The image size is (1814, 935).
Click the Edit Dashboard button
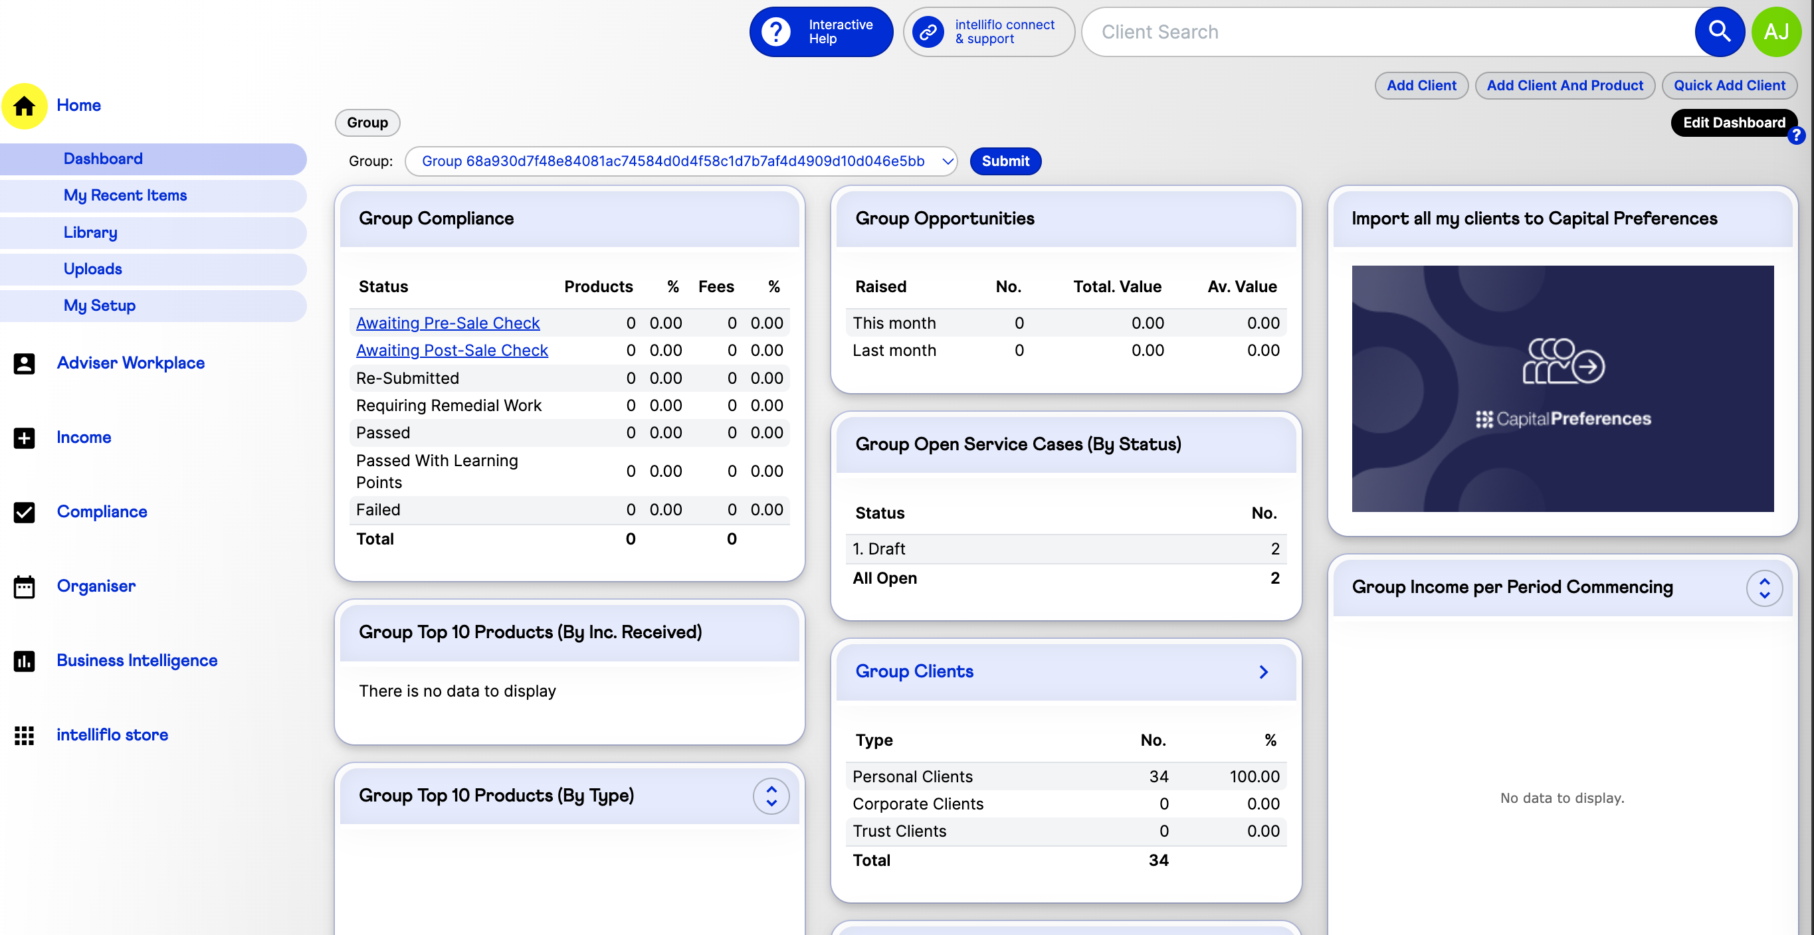[x=1734, y=123]
